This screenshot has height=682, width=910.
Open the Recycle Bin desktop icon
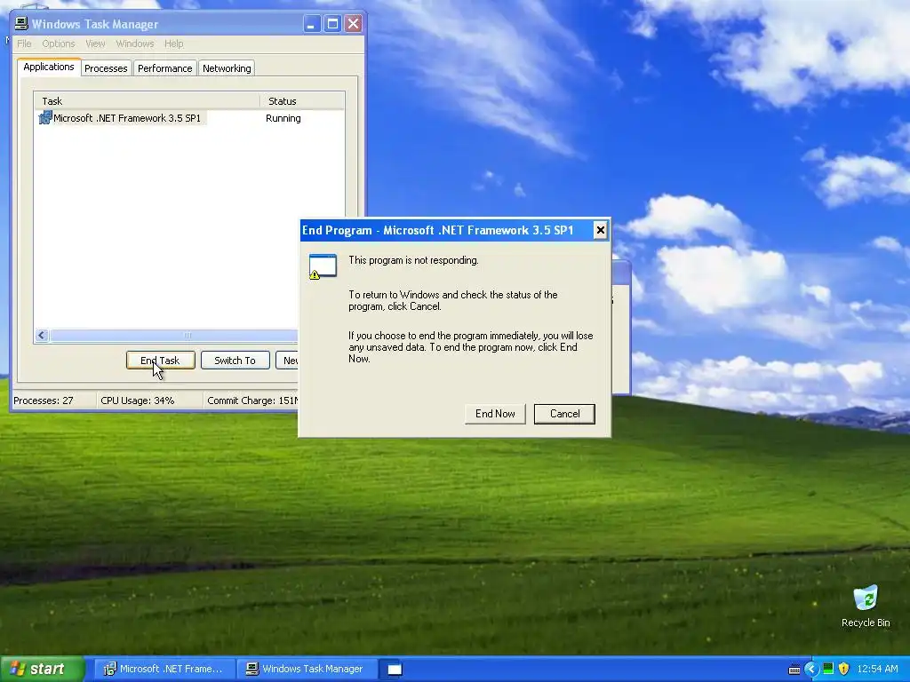pos(866,606)
